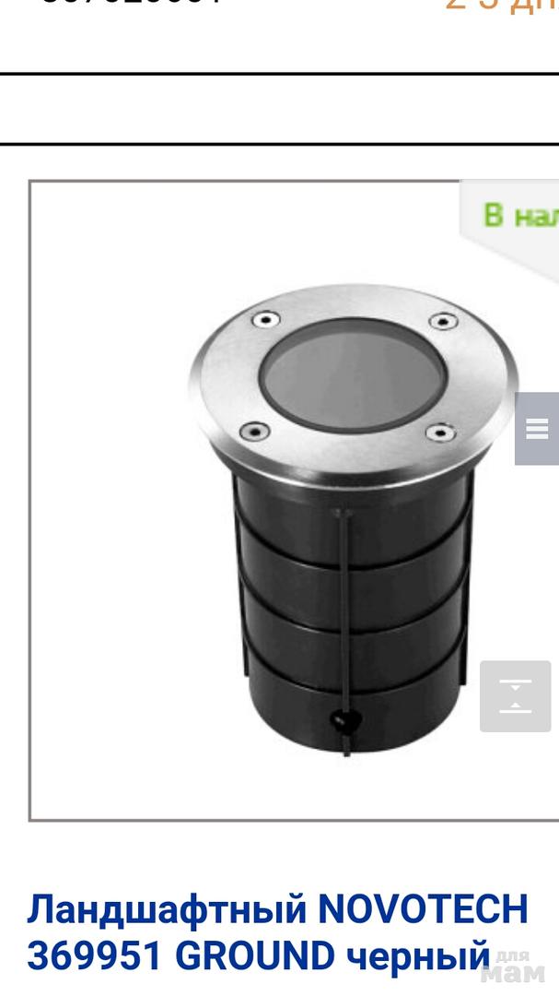Open the NOVOTECH ground lamp product photo
The height and width of the screenshot is (996, 559).
pyautogui.click(x=353, y=521)
